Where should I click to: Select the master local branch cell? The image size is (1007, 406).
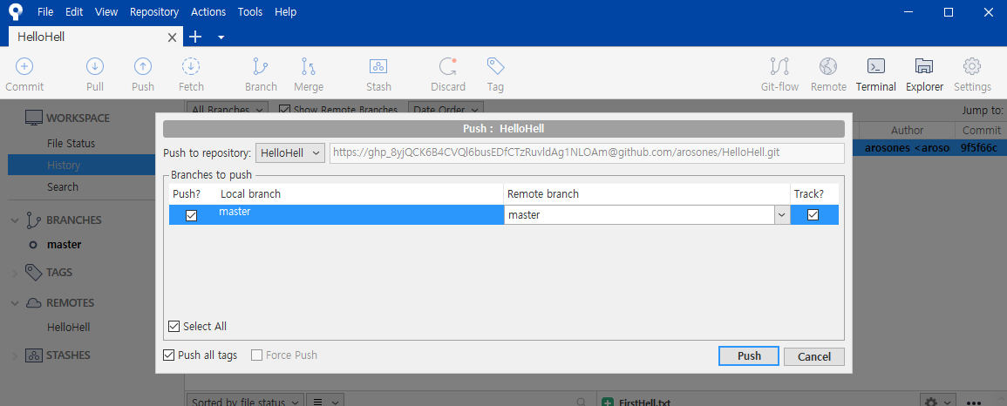360,215
